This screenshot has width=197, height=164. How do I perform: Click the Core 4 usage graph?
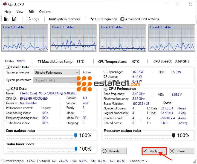[x=172, y=38]
